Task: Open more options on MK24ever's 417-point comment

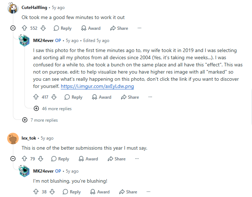Action: point(150,97)
